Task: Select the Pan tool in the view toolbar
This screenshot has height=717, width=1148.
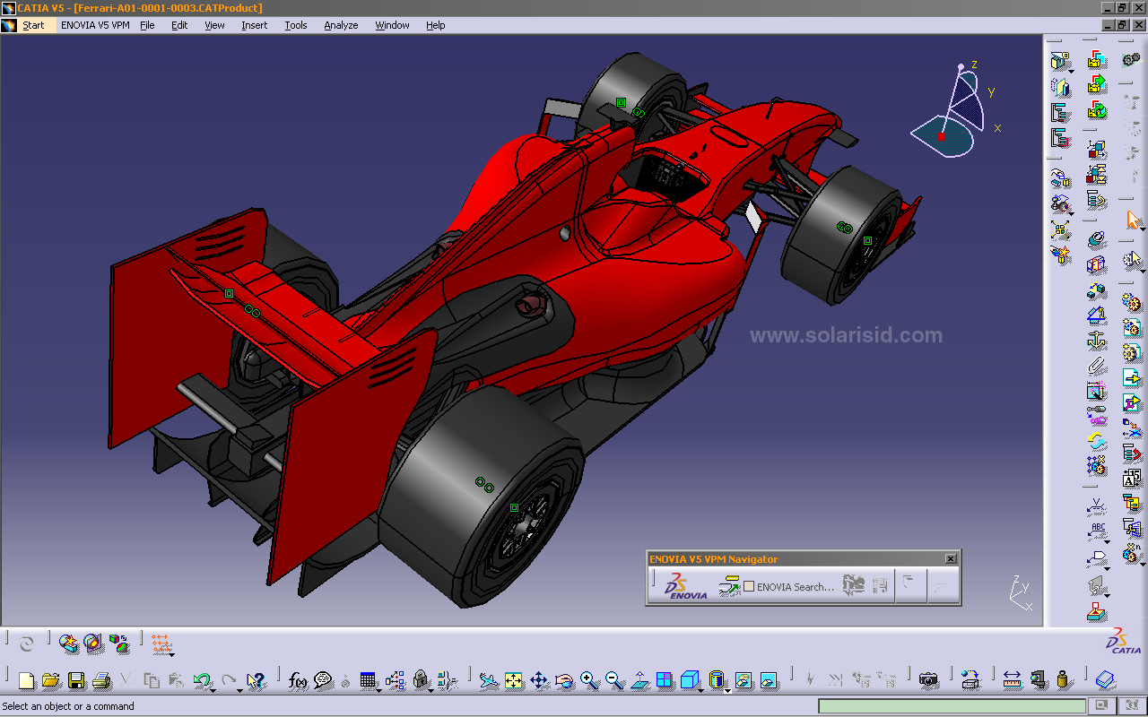Action: coord(538,681)
